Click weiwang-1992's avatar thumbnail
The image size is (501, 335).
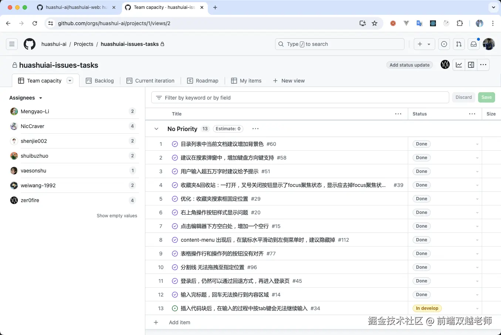[x=14, y=185]
